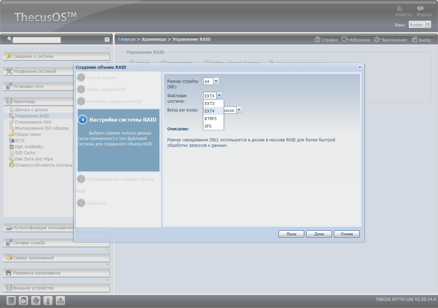438x308 pixels.
Task: Click the magnifier search icon in sidebar
Action: point(10,39)
